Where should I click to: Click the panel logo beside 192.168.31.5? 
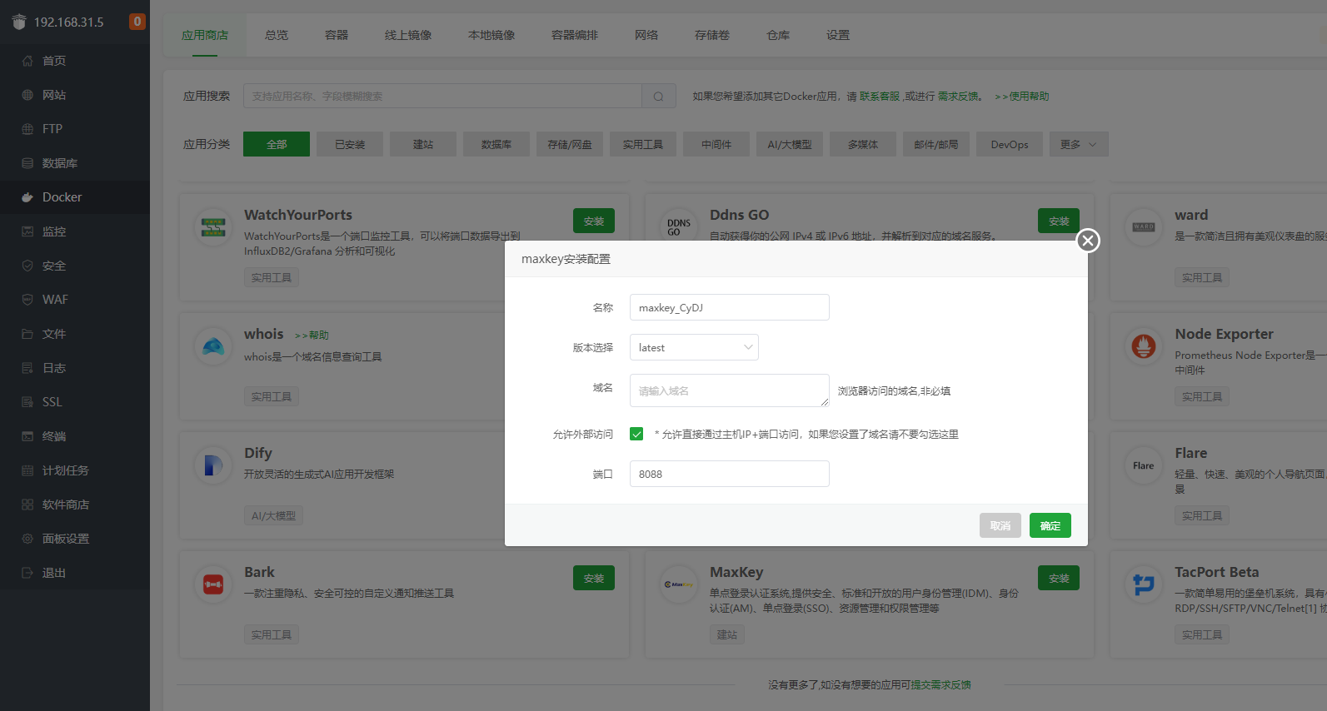coord(19,22)
